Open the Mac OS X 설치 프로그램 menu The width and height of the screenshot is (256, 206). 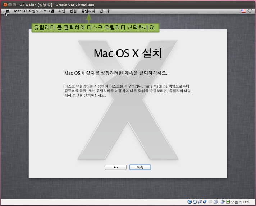(x=34, y=11)
